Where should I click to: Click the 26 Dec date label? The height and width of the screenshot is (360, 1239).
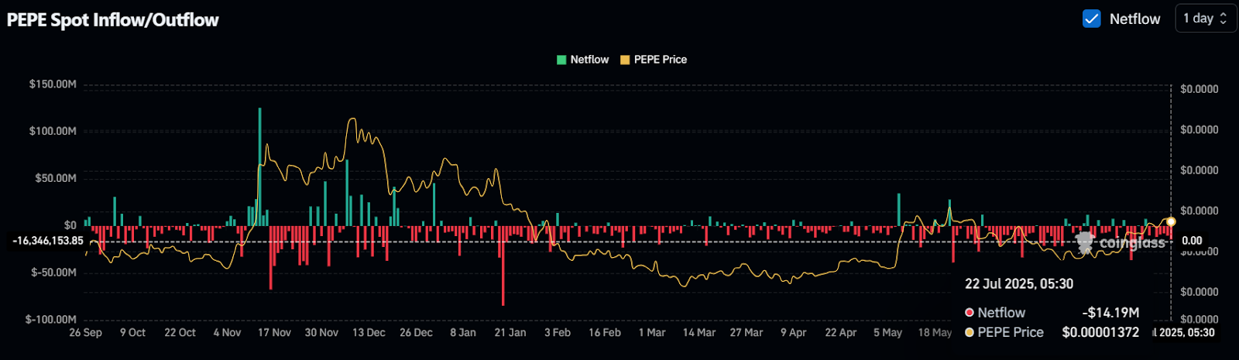point(416,332)
